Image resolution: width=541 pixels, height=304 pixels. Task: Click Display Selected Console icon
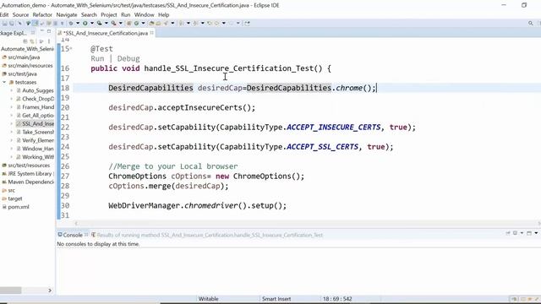[x=515, y=233]
